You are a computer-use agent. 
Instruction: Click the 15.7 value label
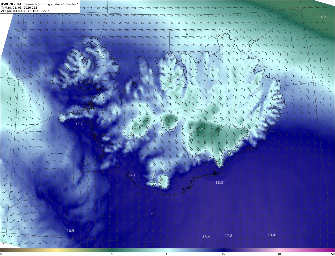point(79,124)
